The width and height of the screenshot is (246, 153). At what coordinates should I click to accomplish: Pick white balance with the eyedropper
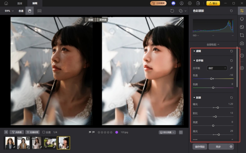232,68
